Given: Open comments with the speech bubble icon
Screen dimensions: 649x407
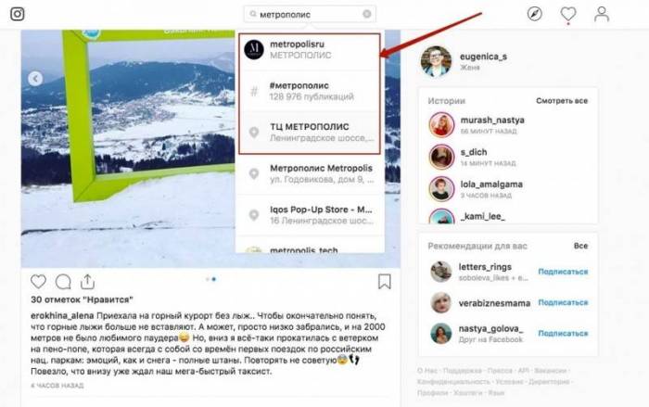Looking at the screenshot, I should (x=63, y=282).
